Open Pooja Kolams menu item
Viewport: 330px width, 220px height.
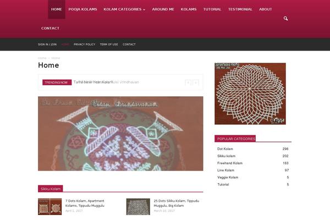82,9
